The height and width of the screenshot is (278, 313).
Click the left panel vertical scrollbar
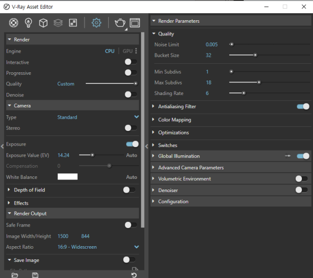coord(142,130)
